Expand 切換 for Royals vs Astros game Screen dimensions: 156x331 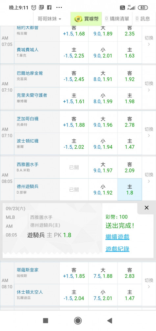tap(149, 284)
